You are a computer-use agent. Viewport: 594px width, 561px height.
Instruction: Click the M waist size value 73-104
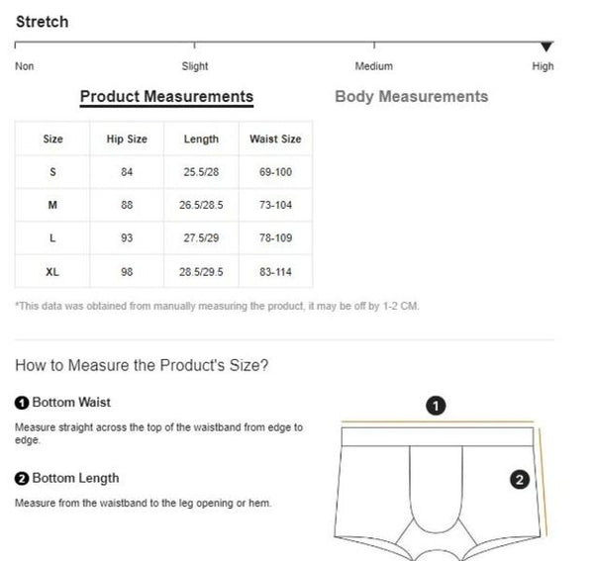tap(275, 205)
